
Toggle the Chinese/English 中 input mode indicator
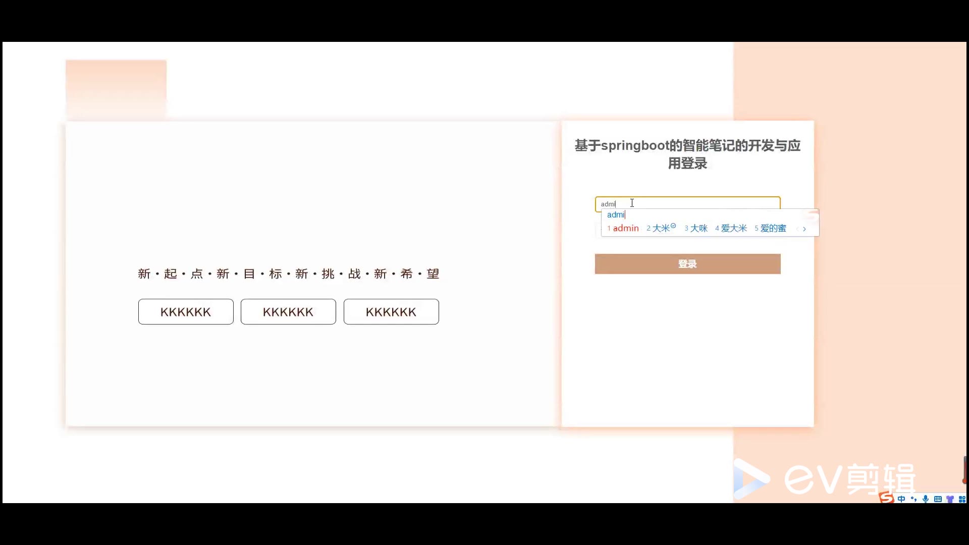point(901,499)
